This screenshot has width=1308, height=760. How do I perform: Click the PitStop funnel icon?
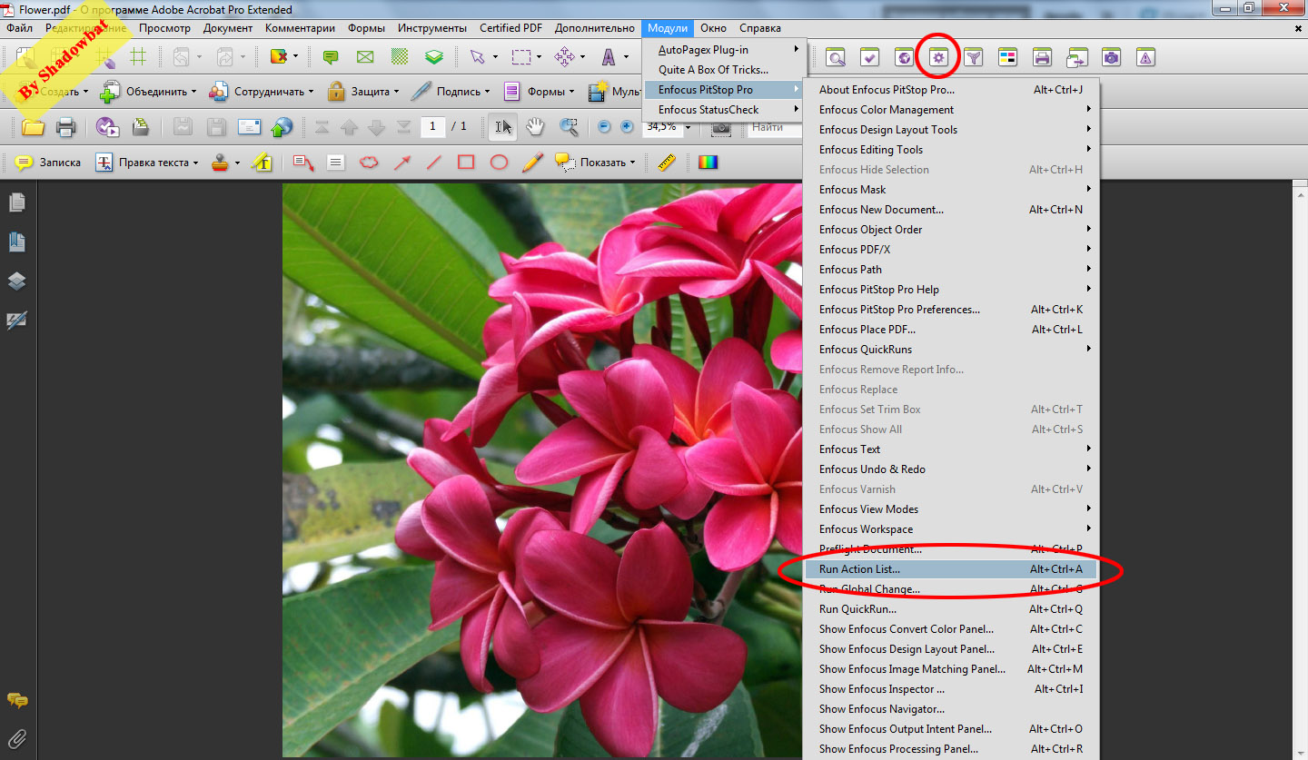click(973, 57)
